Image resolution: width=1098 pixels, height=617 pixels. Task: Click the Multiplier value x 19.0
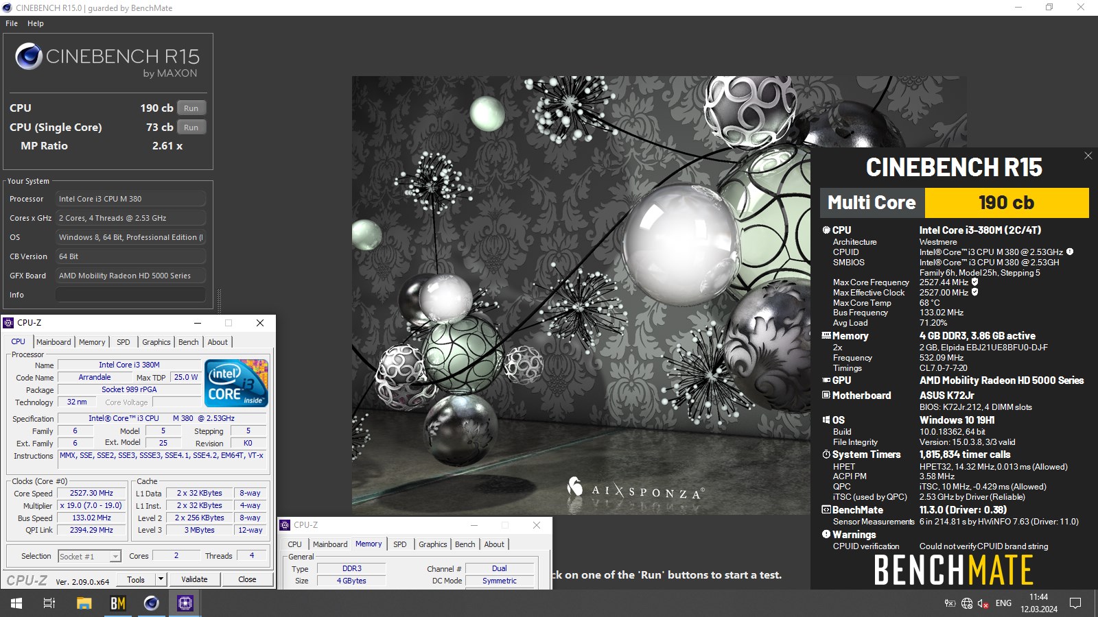click(91, 505)
